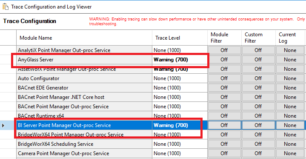The image size is (306, 159).
Task: Sort by Module Name column header
Action: 84,38
